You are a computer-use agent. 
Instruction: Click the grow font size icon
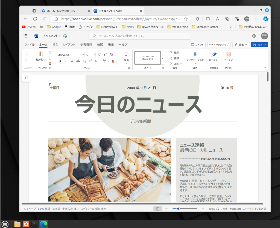click(x=99, y=54)
